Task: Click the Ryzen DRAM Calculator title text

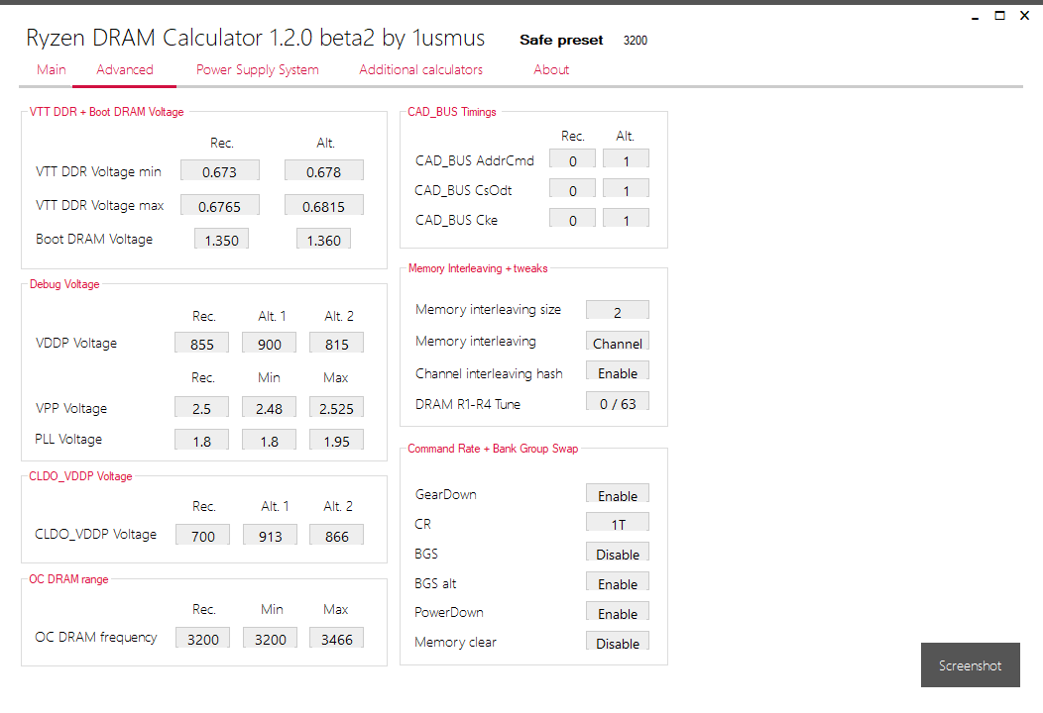Action: (256, 38)
